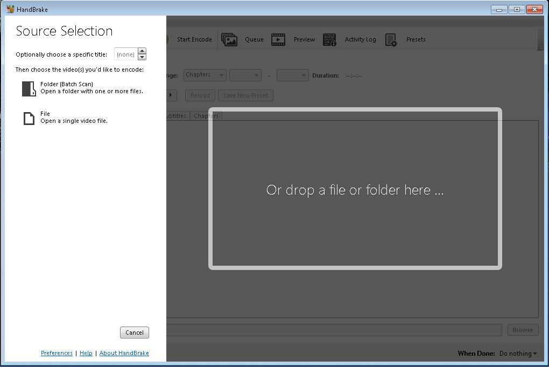Open the About HandBrake link
This screenshot has height=367, width=549.
point(124,353)
